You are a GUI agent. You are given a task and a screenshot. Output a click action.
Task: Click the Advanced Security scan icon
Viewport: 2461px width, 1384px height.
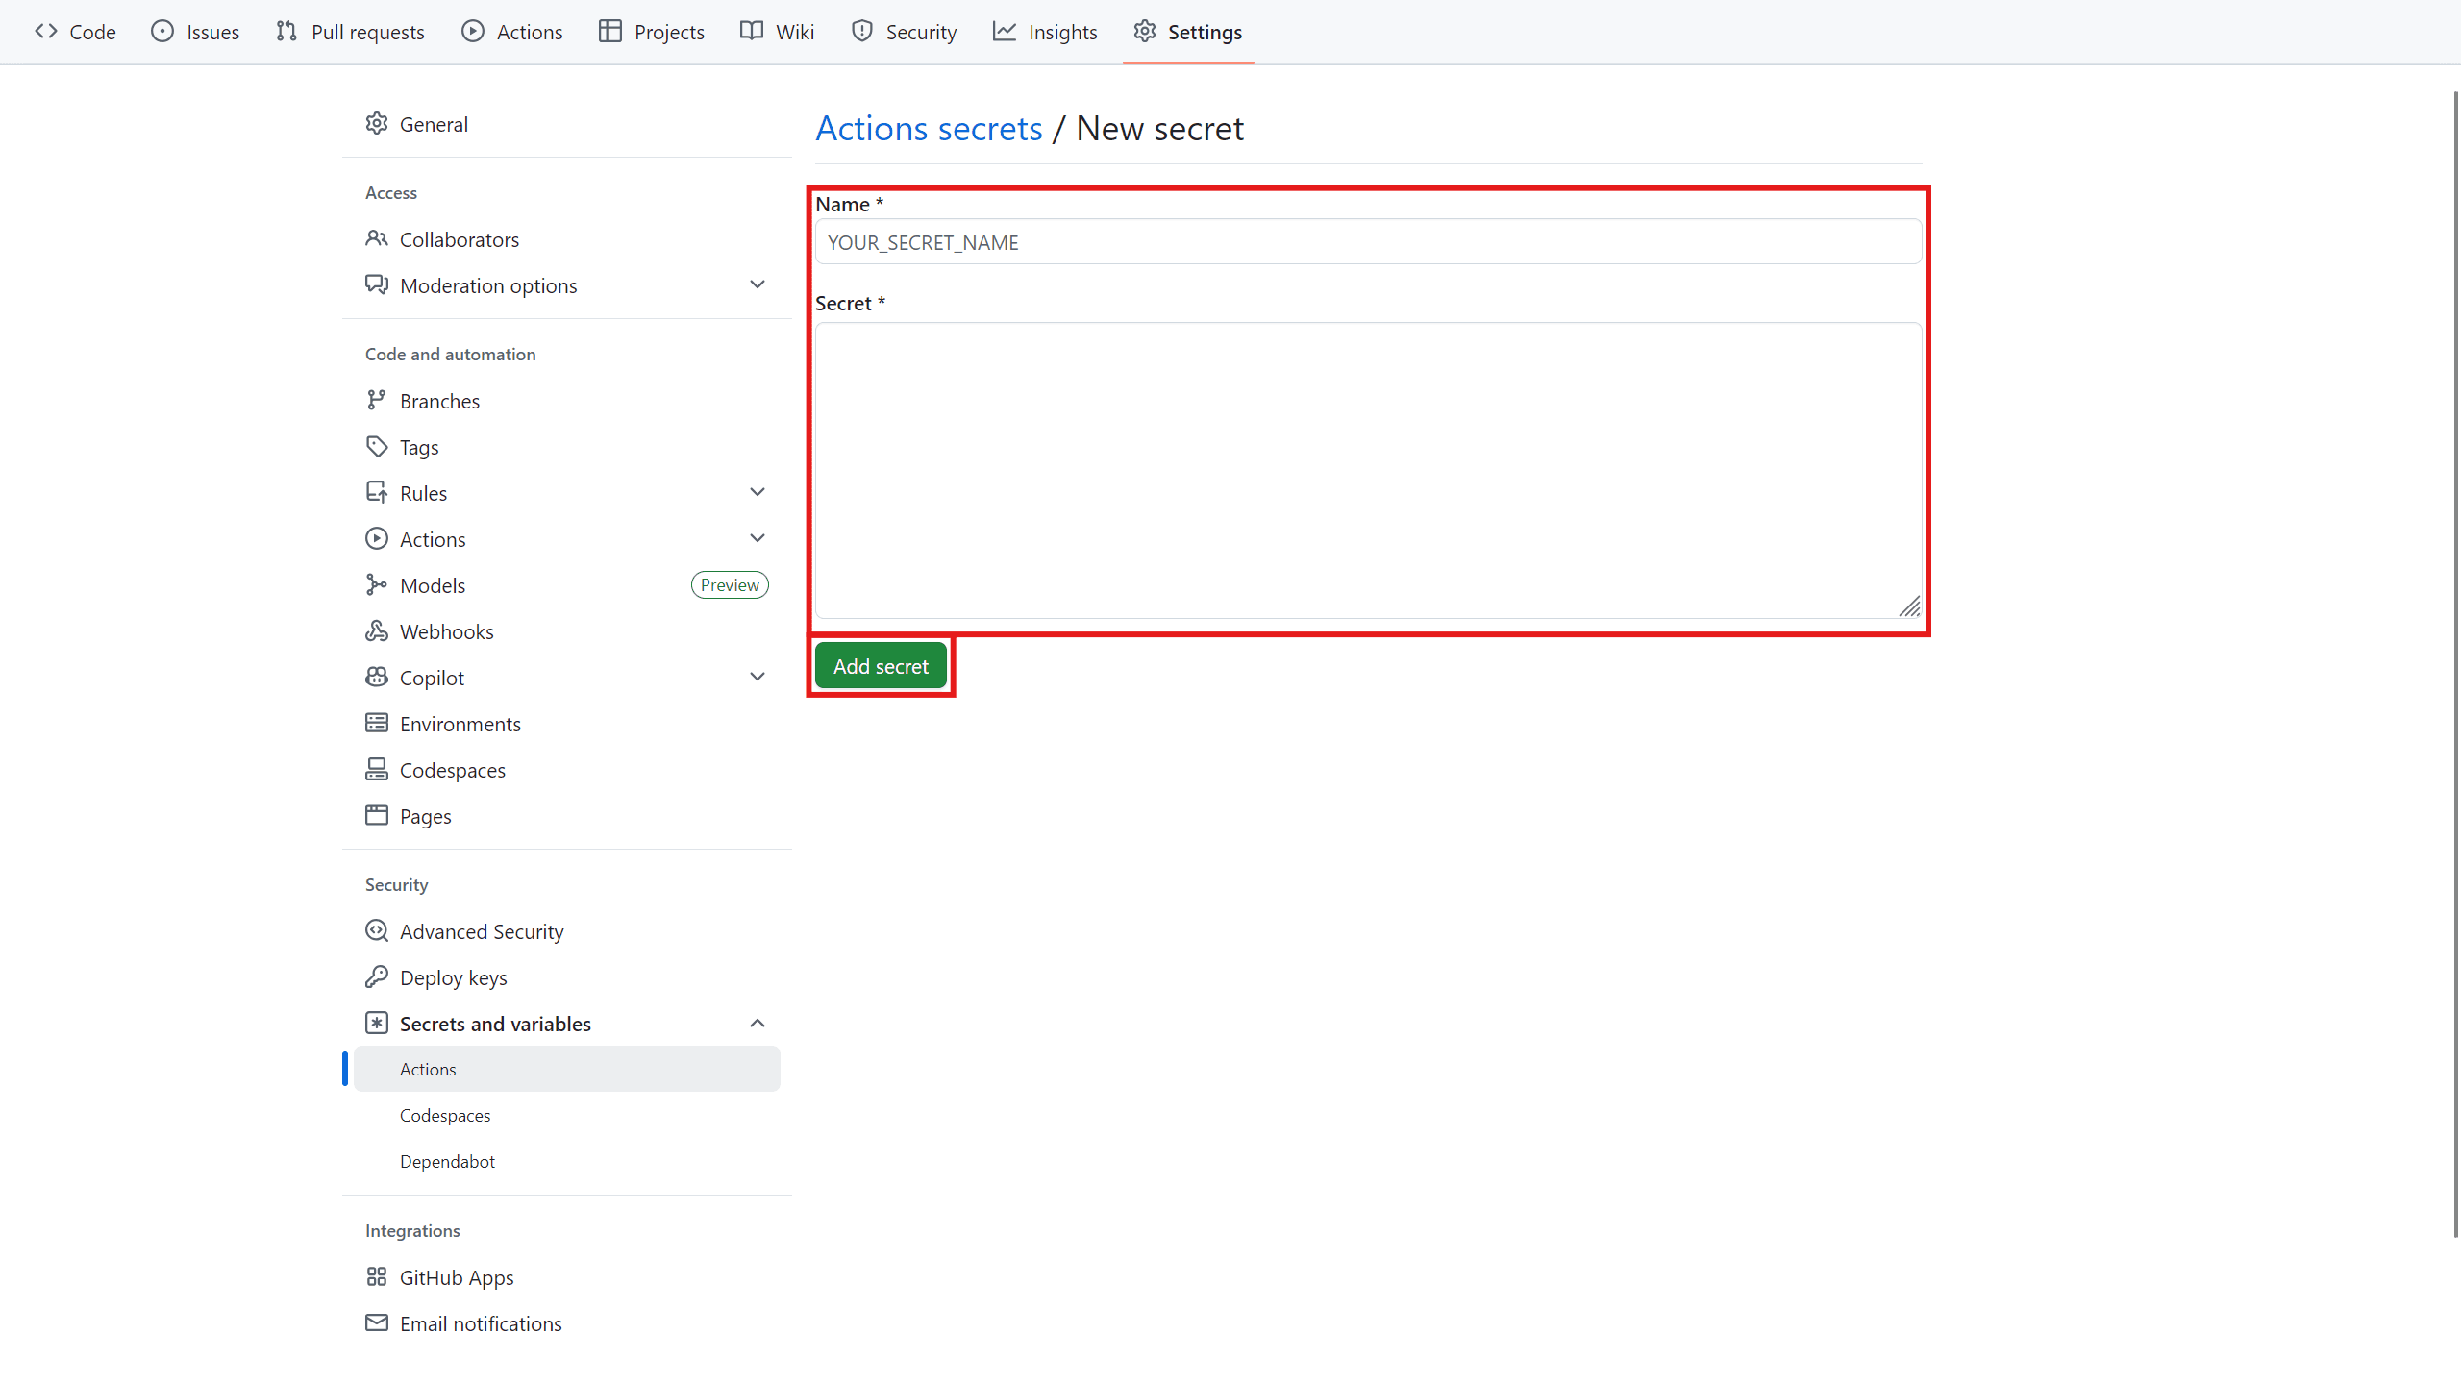(376, 930)
